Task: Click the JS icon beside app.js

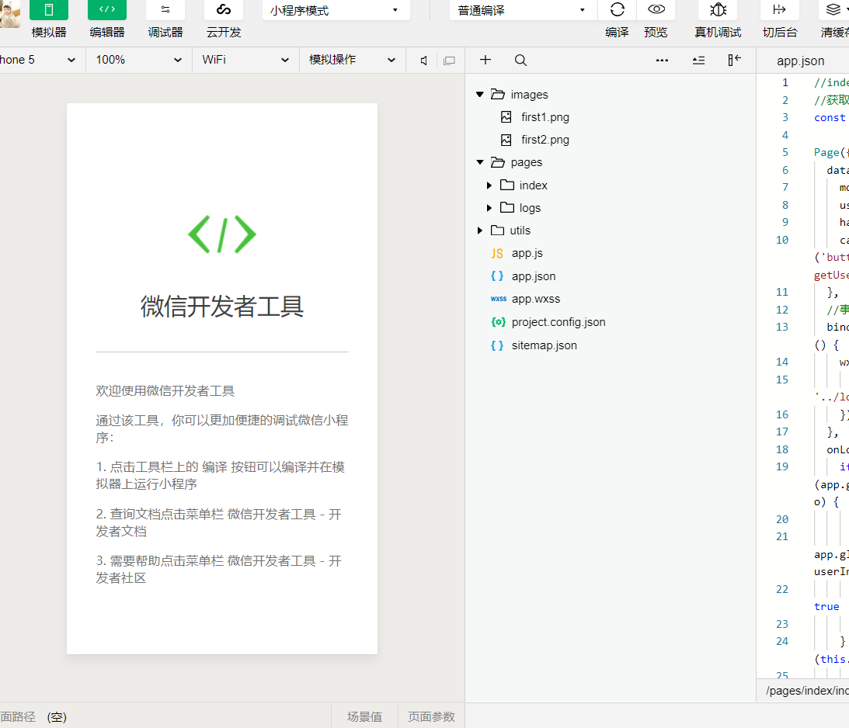Action: [497, 254]
